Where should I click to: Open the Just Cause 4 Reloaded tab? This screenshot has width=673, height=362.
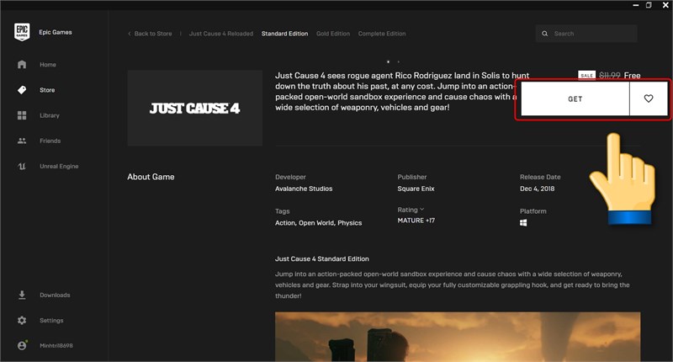coord(221,34)
